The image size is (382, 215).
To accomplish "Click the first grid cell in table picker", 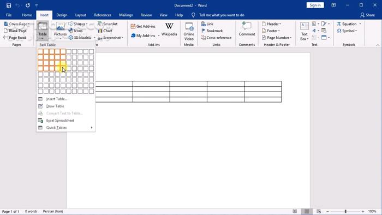I will click(x=40, y=51).
